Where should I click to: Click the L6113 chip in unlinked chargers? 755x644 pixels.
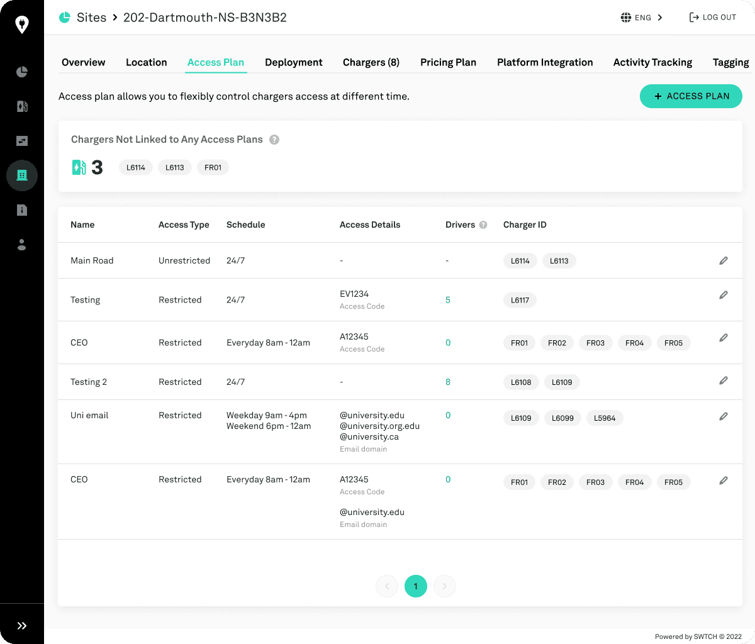[175, 168]
